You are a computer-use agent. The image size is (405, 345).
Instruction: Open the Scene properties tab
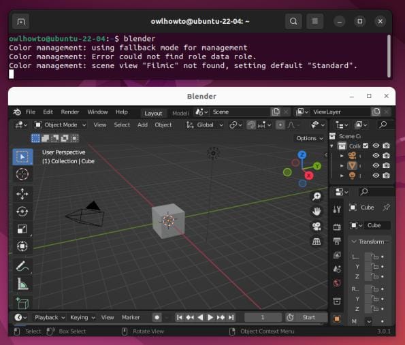337,269
